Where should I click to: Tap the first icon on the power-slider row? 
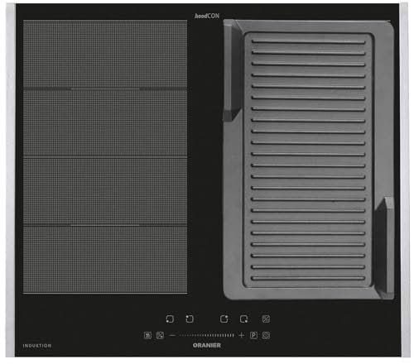point(147,335)
